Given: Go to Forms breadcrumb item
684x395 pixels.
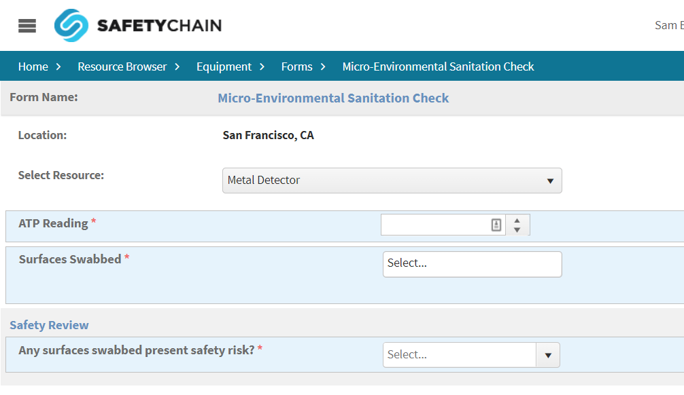Looking at the screenshot, I should [x=296, y=67].
